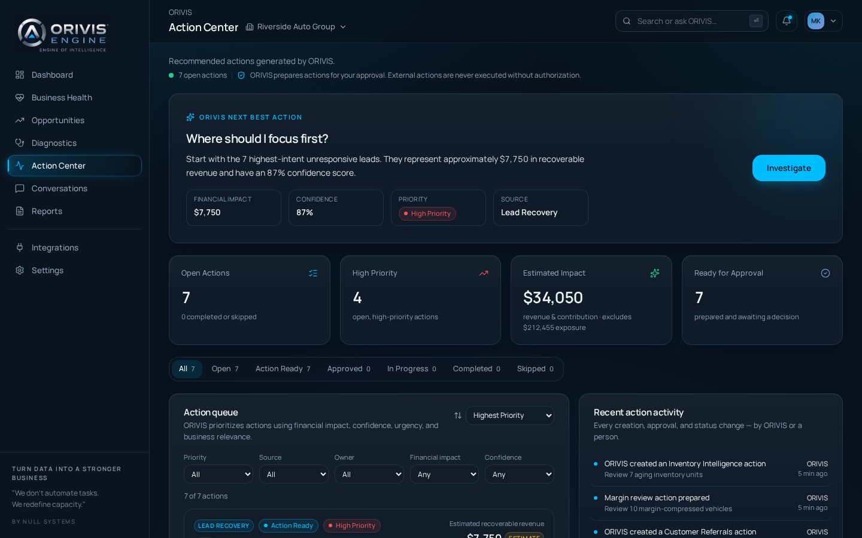Image resolution: width=862 pixels, height=538 pixels.
Task: Go to Integrations in the sidebar
Action: [x=74, y=247]
